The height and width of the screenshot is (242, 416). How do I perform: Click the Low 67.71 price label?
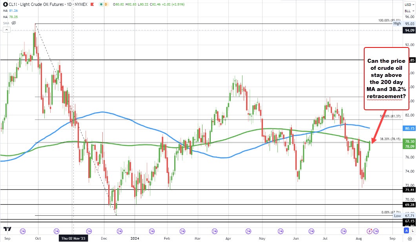404,216
